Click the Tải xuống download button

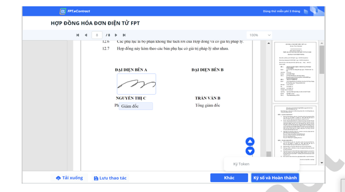69,178
